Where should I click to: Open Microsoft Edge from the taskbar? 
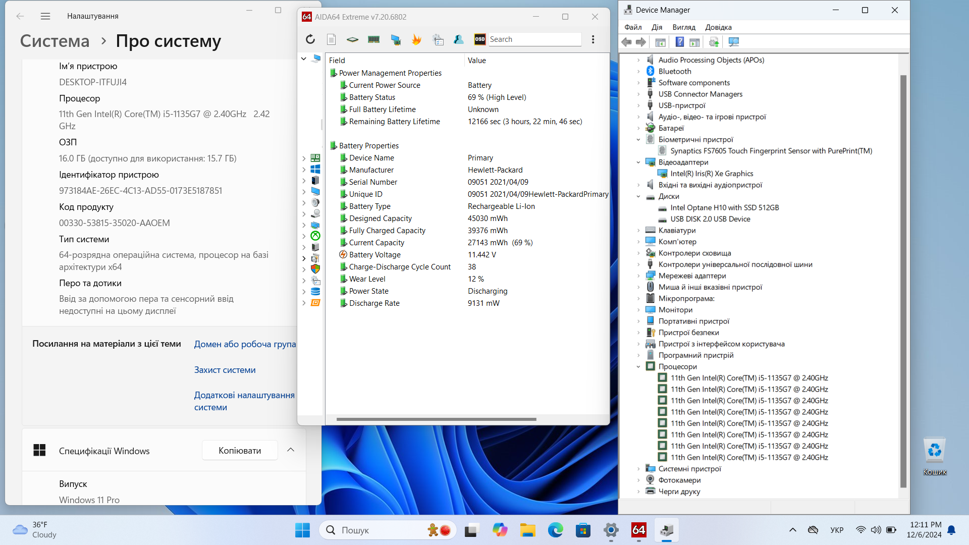(x=555, y=530)
